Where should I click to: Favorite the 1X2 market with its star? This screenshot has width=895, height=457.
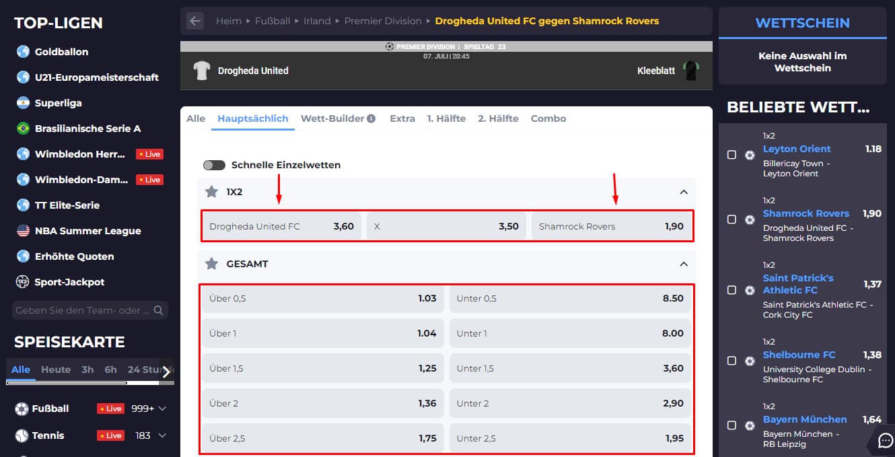click(211, 192)
